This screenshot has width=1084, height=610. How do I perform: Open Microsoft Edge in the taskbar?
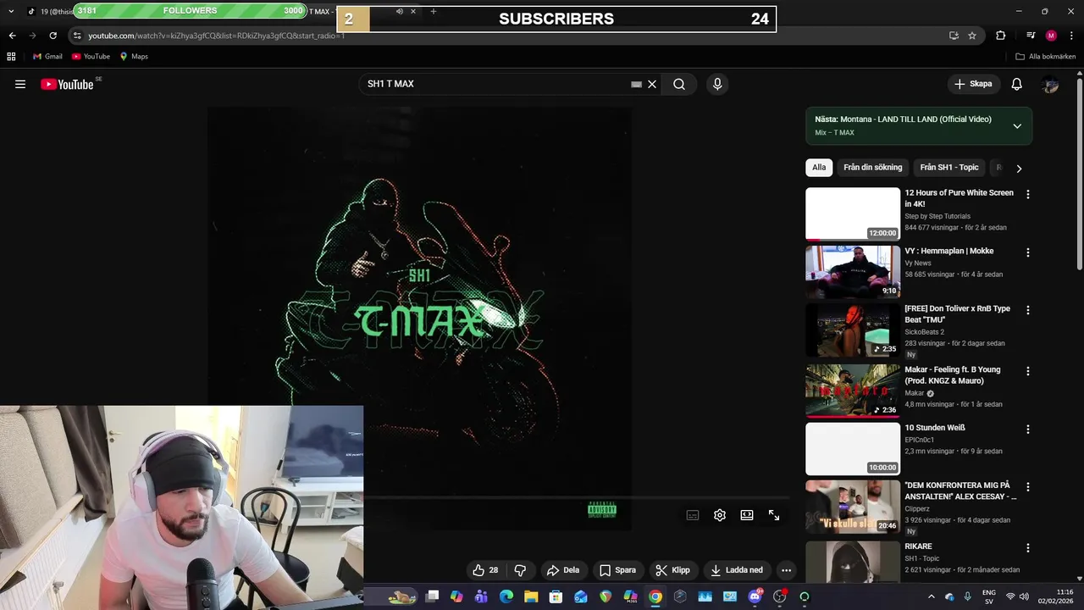point(506,596)
